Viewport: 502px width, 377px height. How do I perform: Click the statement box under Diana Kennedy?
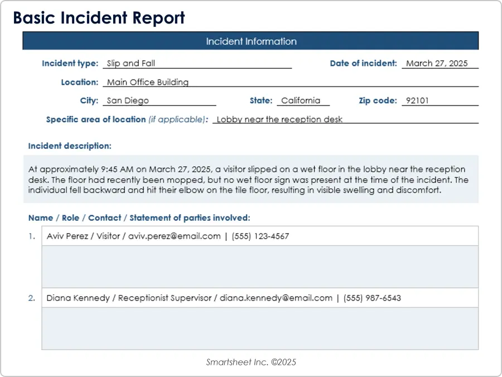pyautogui.click(x=259, y=328)
